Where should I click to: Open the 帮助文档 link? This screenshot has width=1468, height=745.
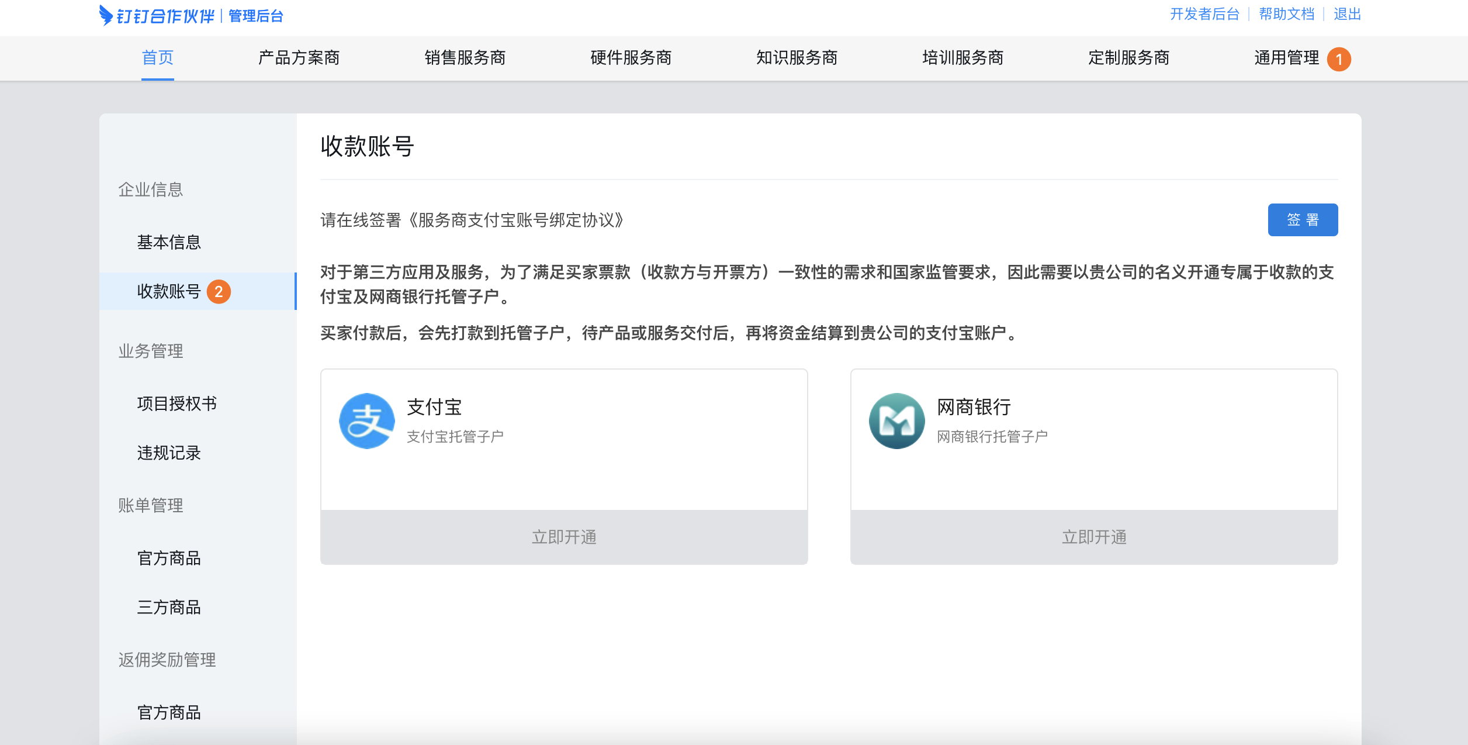(1286, 14)
